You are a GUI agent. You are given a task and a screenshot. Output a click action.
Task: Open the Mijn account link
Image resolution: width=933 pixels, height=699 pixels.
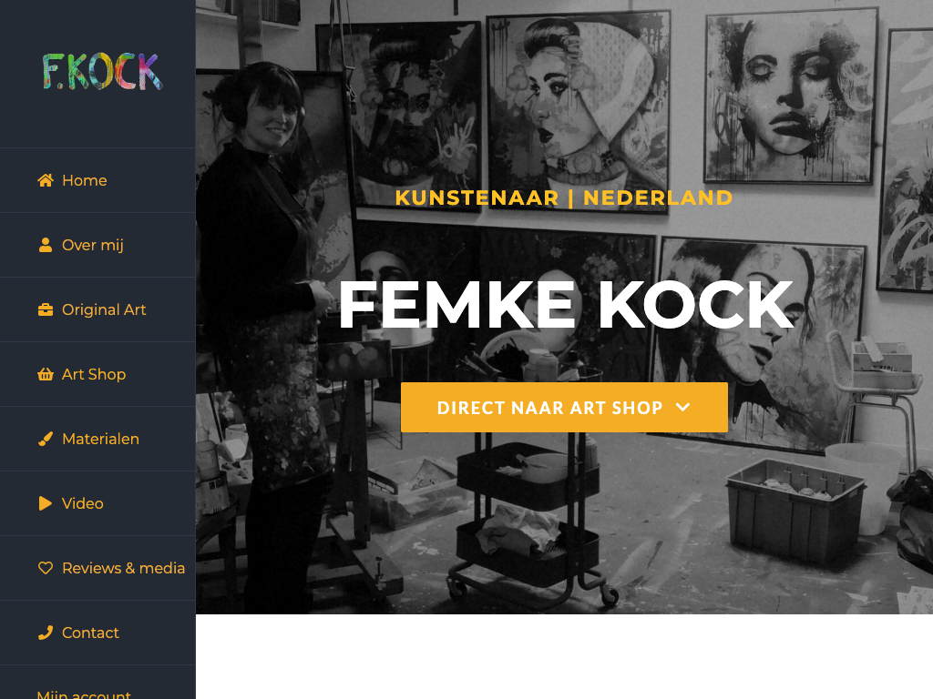click(x=84, y=694)
